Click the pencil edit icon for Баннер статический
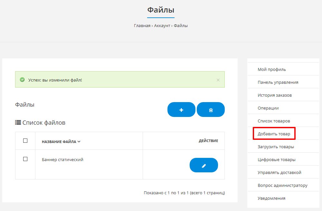The height and width of the screenshot is (211, 322). tap(204, 165)
